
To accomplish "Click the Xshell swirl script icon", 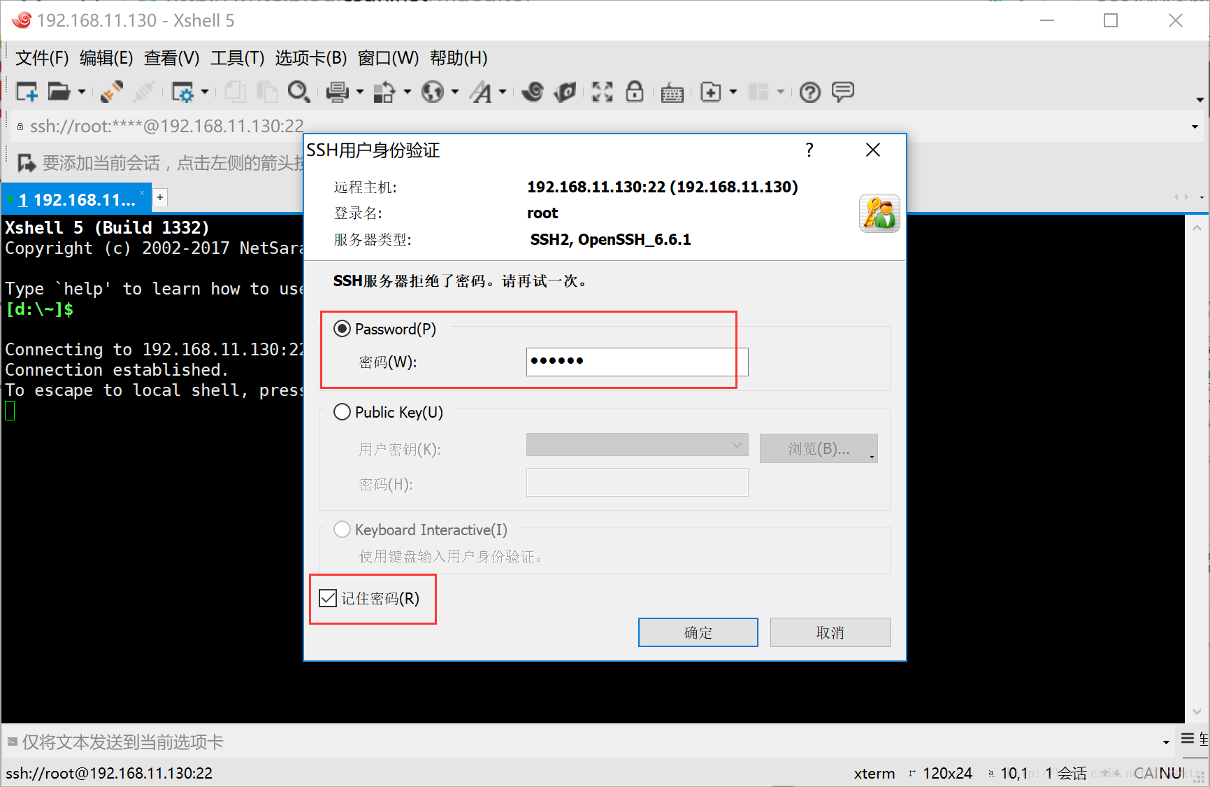I will coord(533,92).
